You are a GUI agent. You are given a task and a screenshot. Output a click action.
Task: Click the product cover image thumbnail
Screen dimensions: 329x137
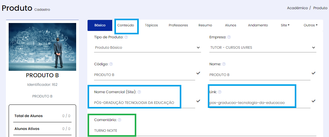coord(42,47)
